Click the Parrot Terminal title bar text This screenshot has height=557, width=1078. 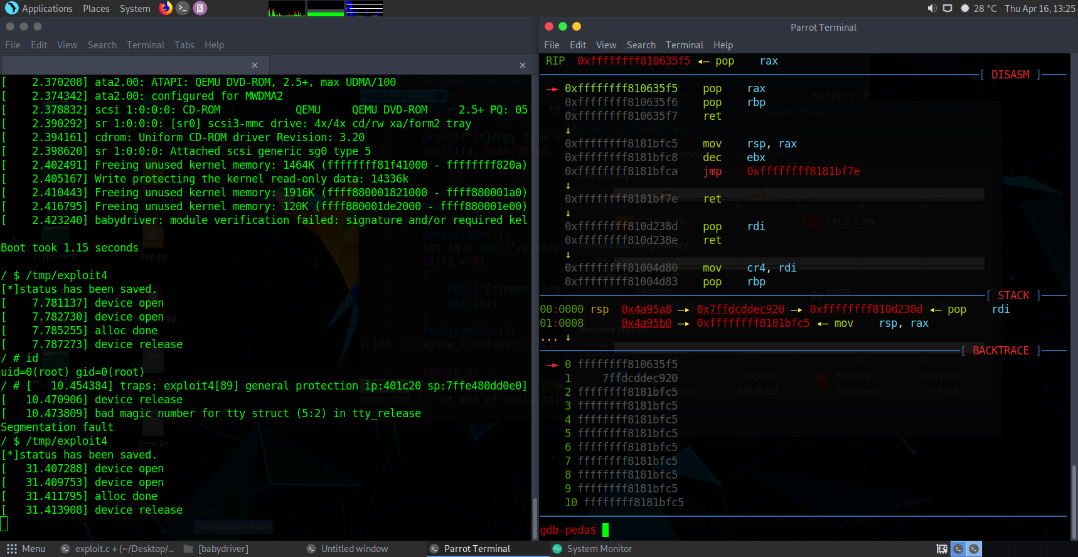823,28
